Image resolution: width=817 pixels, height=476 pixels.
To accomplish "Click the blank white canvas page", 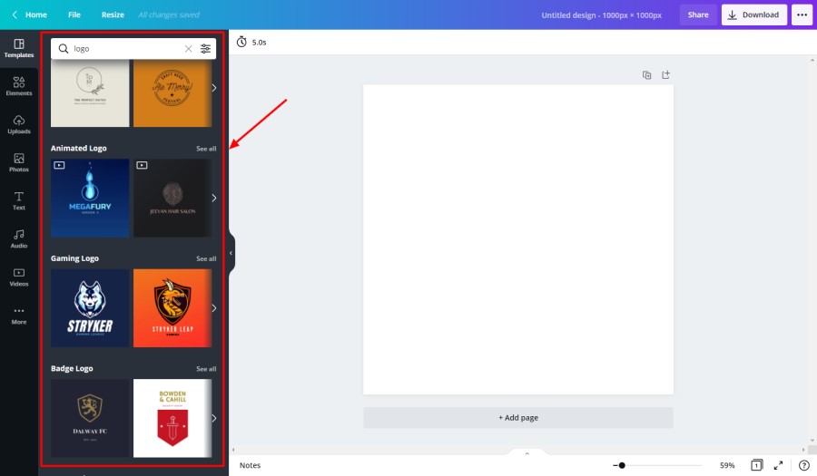I will click(x=518, y=239).
